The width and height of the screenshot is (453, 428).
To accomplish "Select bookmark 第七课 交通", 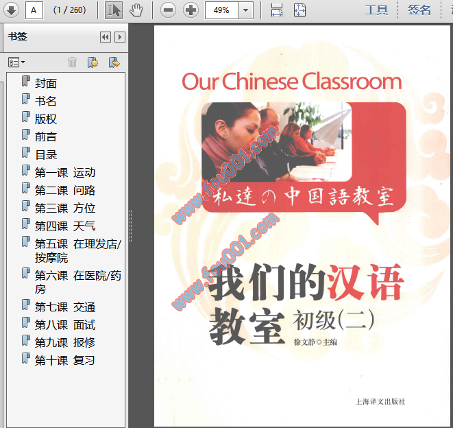I will [x=65, y=307].
